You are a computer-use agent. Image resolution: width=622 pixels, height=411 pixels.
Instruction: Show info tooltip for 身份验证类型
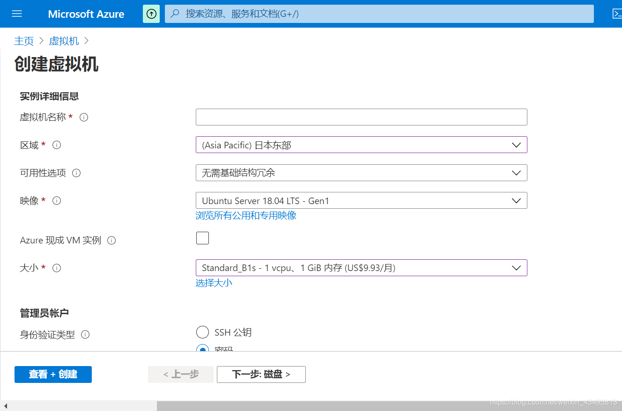tap(85, 335)
